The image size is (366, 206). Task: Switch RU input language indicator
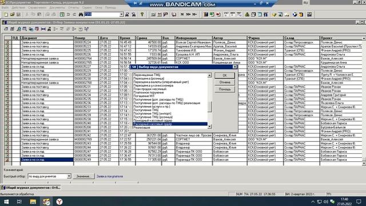click(306, 3)
